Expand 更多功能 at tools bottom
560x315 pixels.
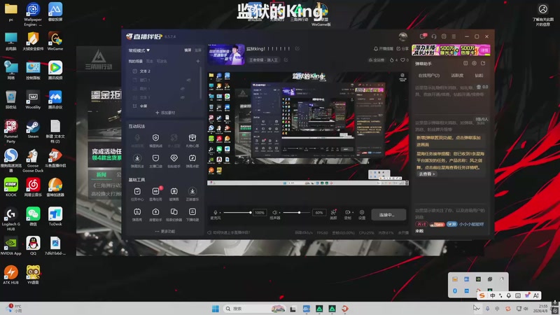coord(165,232)
